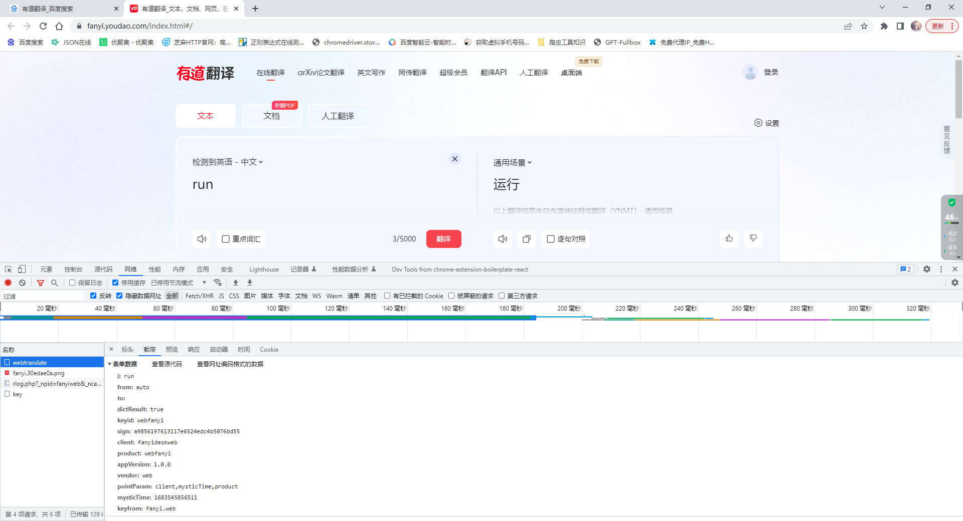Viewport: 963px width, 521px height.
Task: Toggle the network filter funnel icon
Action: [x=41, y=283]
